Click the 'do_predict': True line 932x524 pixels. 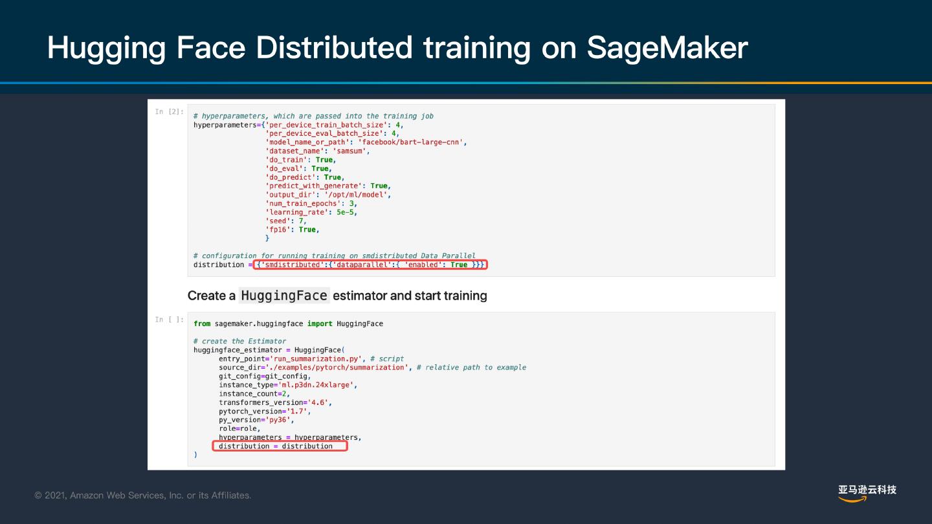tap(305, 177)
